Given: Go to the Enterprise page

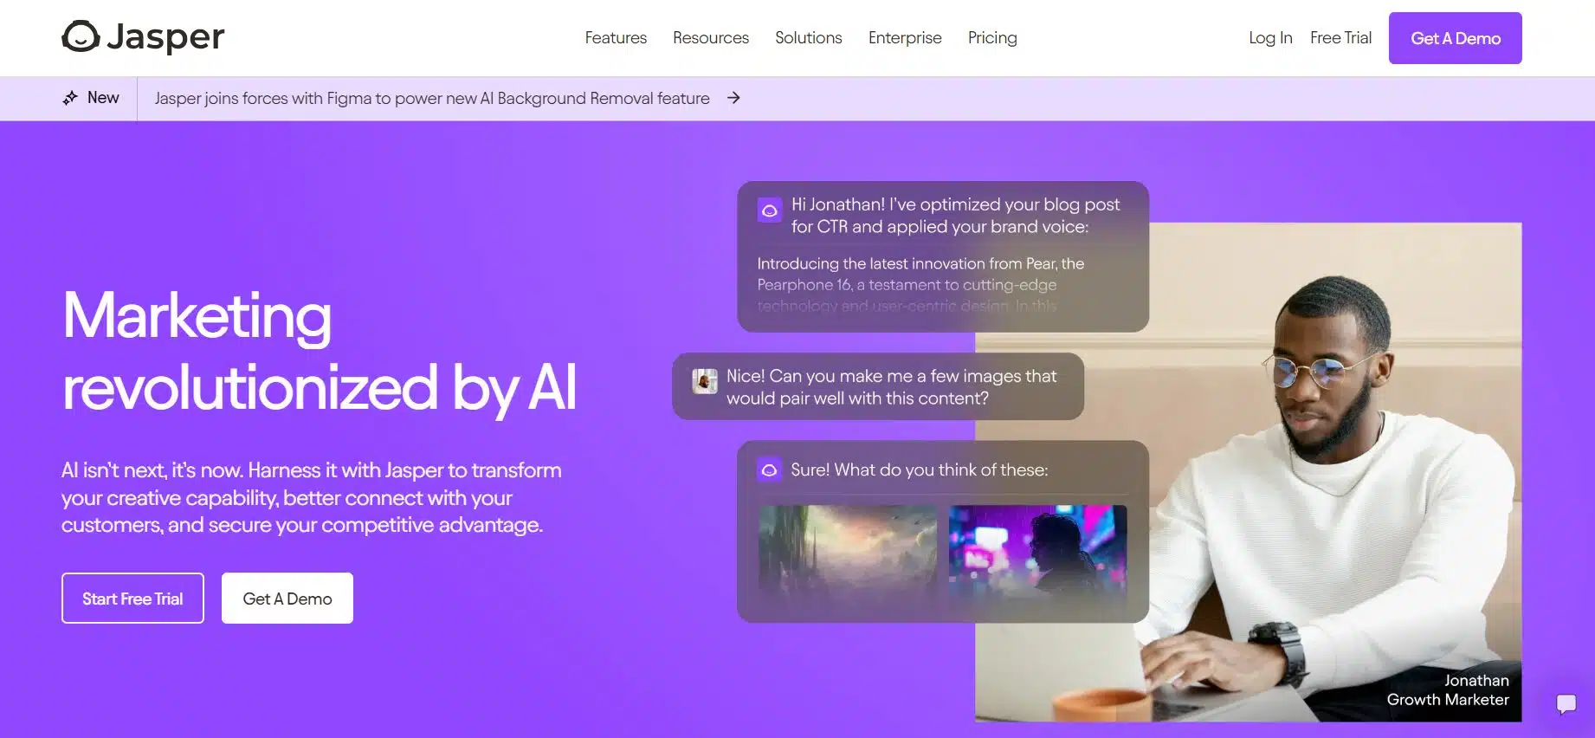Looking at the screenshot, I should pyautogui.click(x=905, y=38).
